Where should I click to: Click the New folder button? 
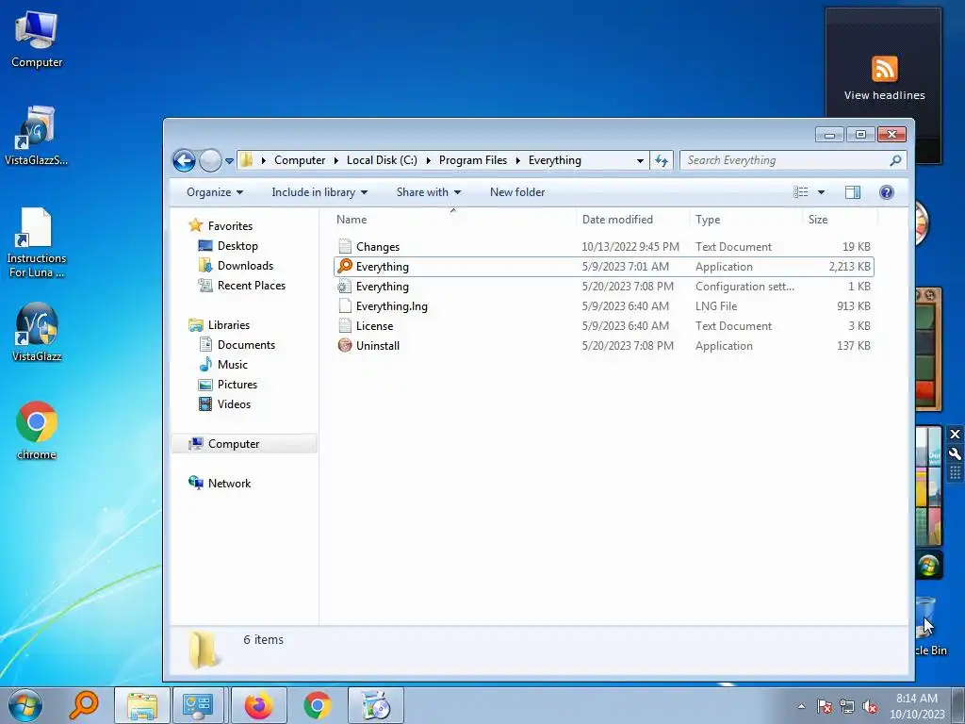(517, 192)
